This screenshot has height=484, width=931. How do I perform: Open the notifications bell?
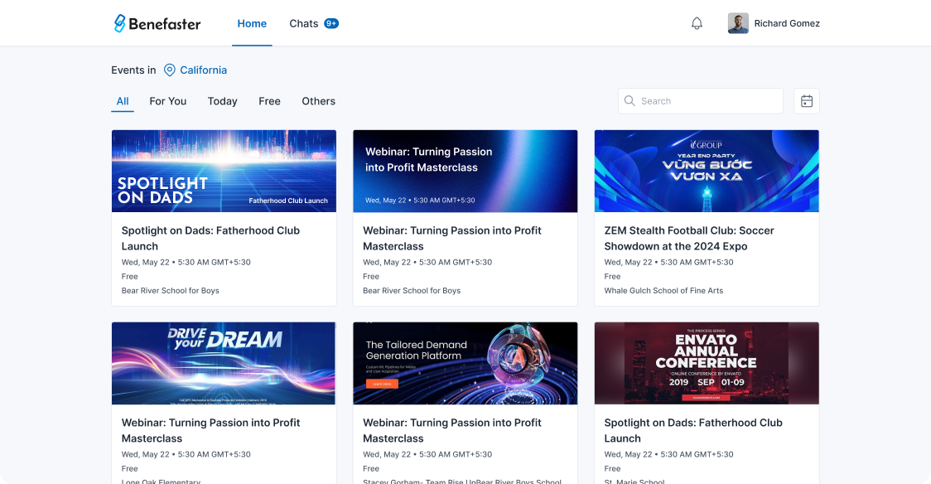pos(697,23)
